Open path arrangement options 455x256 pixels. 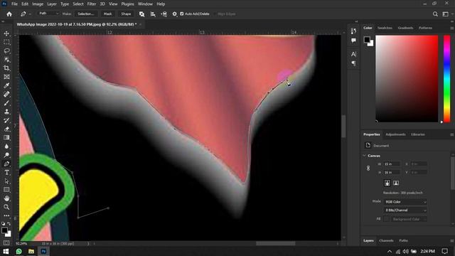(x=164, y=14)
